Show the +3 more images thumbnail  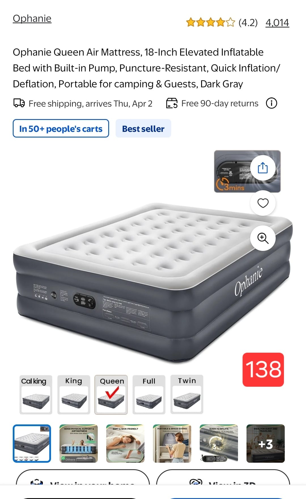click(x=265, y=443)
